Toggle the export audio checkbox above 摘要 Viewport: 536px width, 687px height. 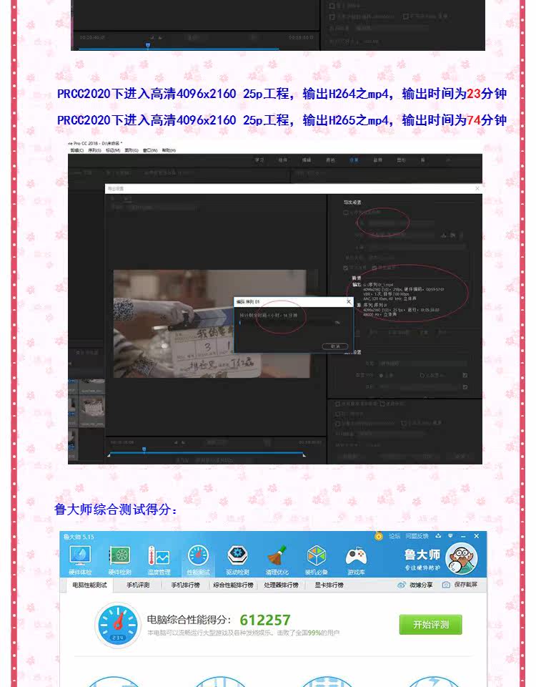(374, 268)
